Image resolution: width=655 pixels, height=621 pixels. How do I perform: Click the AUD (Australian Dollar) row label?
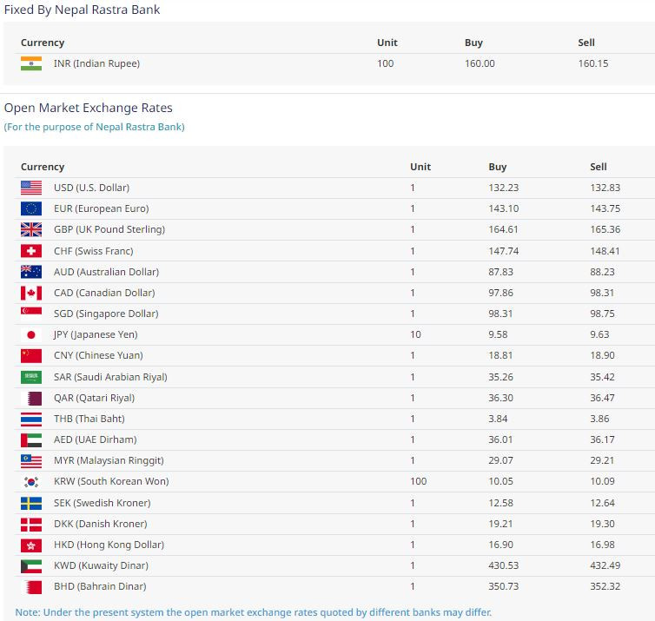pyautogui.click(x=106, y=272)
